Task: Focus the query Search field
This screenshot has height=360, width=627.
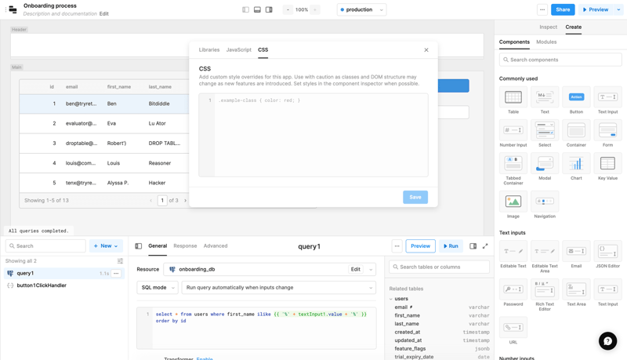Action: 45,246
